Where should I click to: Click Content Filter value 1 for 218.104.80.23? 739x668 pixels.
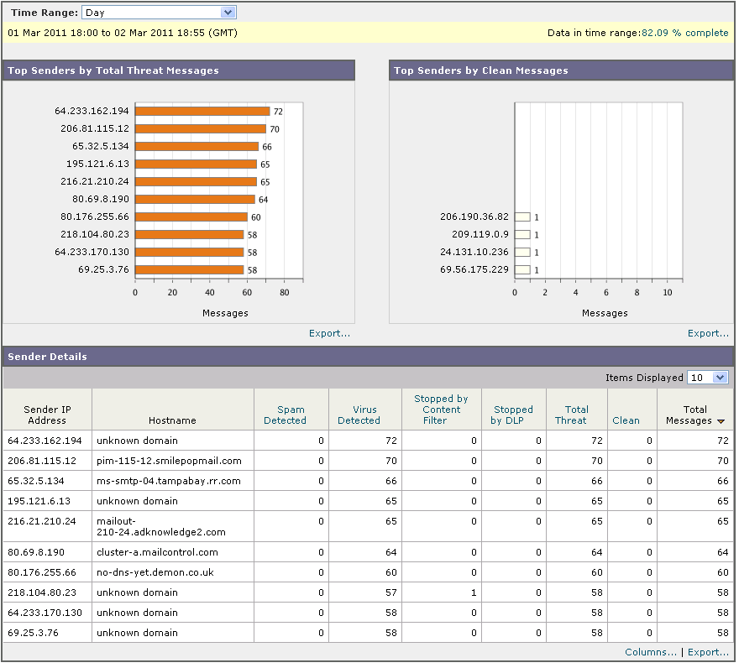pyautogui.click(x=474, y=592)
